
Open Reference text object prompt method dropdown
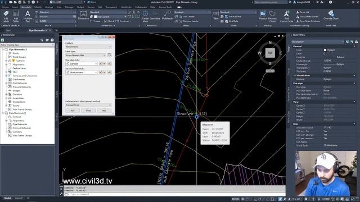pyautogui.click(x=88, y=105)
